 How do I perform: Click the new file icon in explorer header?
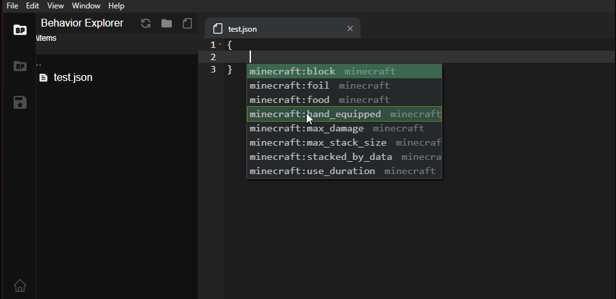tap(187, 23)
